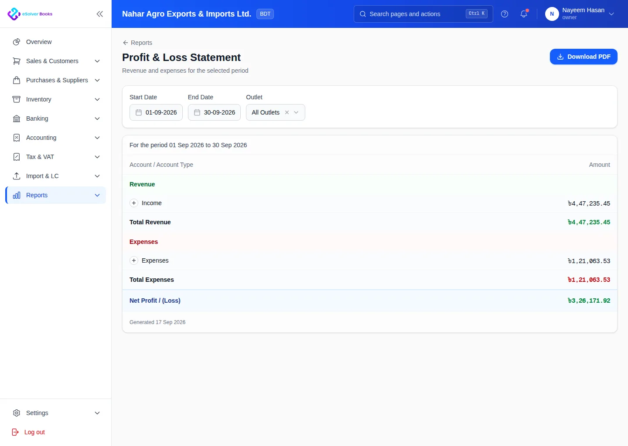The image size is (628, 446).
Task: Click the Import & LC upload icon
Action: coord(17,176)
